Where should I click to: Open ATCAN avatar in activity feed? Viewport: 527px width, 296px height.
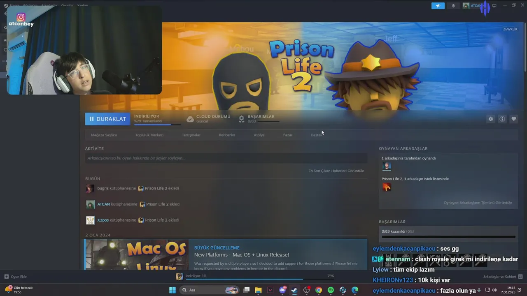(90, 204)
